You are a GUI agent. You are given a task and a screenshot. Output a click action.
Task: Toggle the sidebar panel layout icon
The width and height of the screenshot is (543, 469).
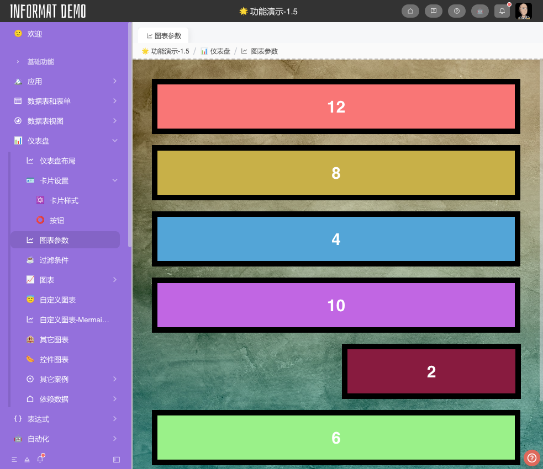(x=116, y=459)
